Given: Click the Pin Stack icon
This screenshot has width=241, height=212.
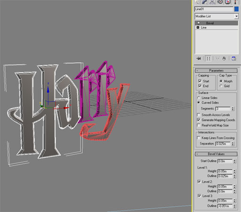Looking at the screenshot, I should (x=199, y=58).
